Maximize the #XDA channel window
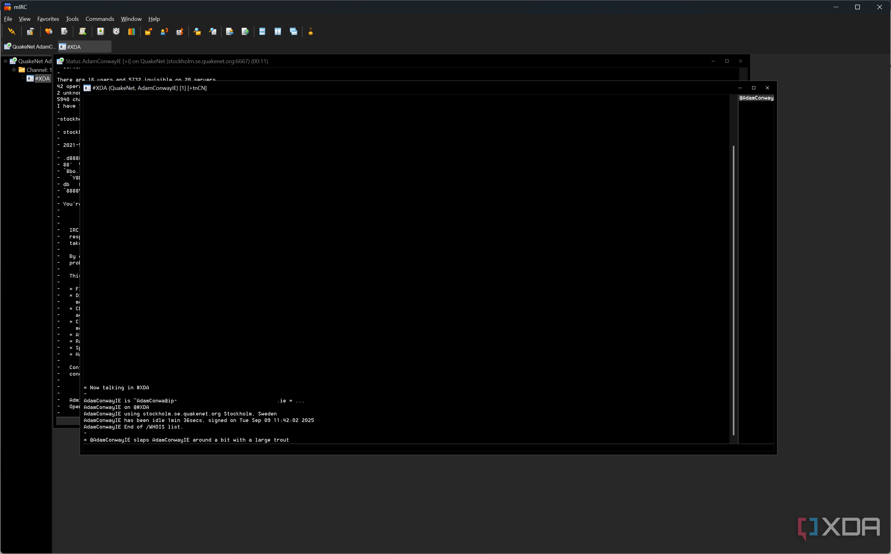891x554 pixels. coord(754,88)
